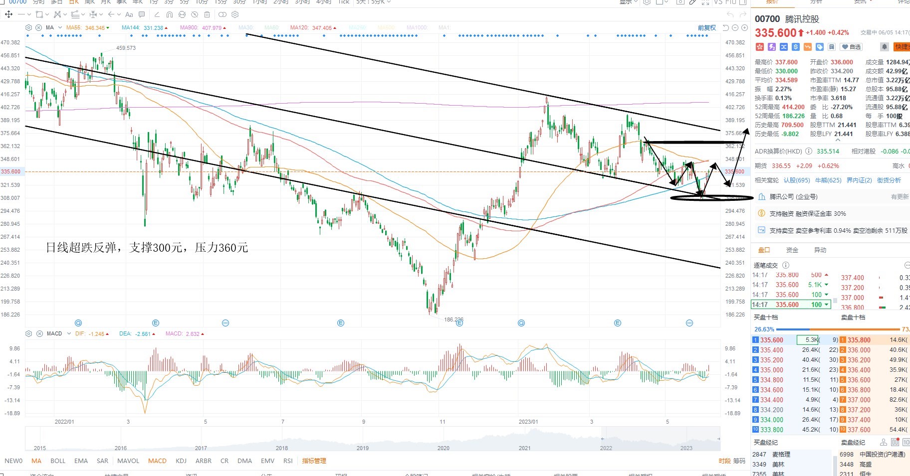Viewport: 910px width, 476px height.
Task: Toggle MA120 moving average line
Action: tap(313, 28)
